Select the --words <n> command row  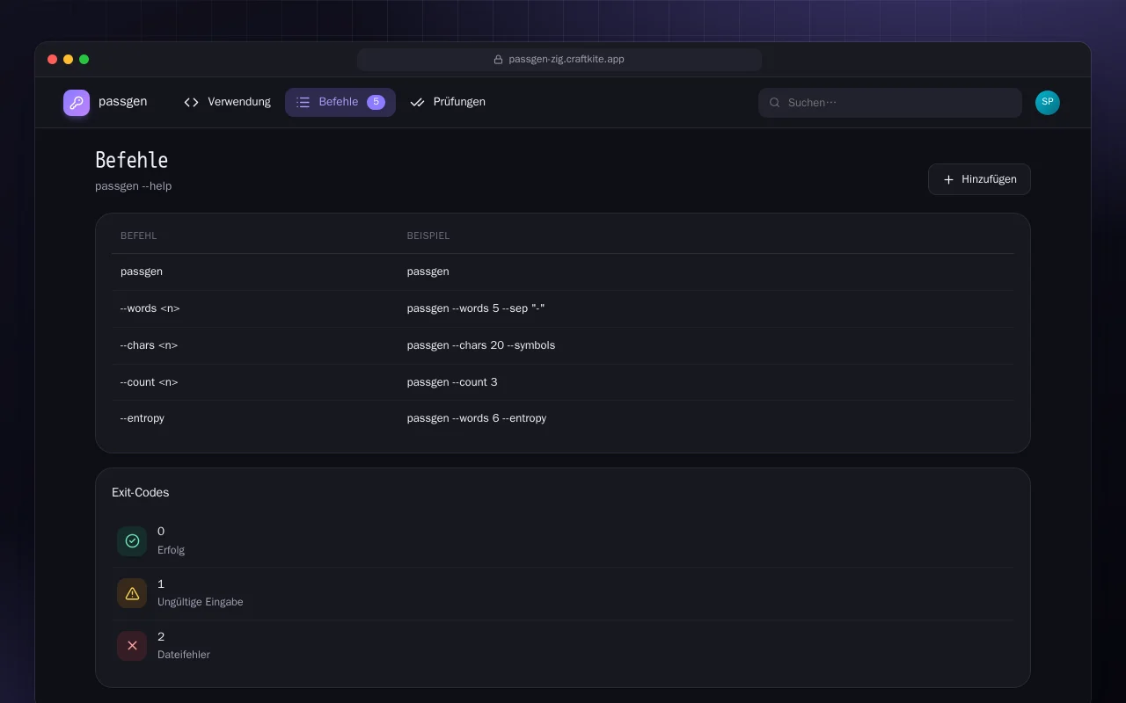pyautogui.click(x=563, y=308)
